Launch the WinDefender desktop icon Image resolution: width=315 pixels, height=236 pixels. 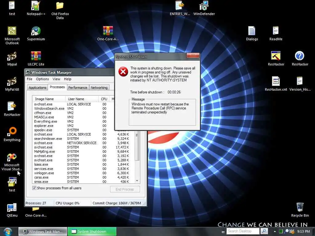coord(204,8)
